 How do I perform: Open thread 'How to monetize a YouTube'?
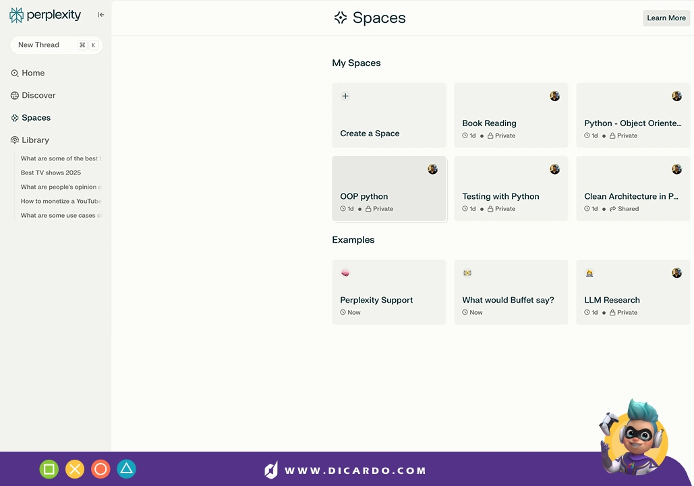61,201
